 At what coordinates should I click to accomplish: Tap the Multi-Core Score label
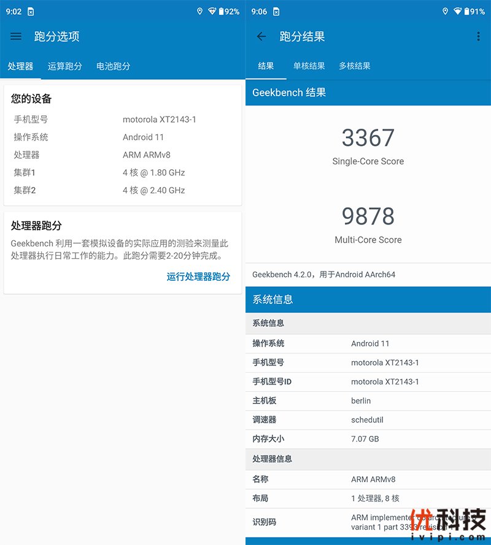pyautogui.click(x=368, y=240)
